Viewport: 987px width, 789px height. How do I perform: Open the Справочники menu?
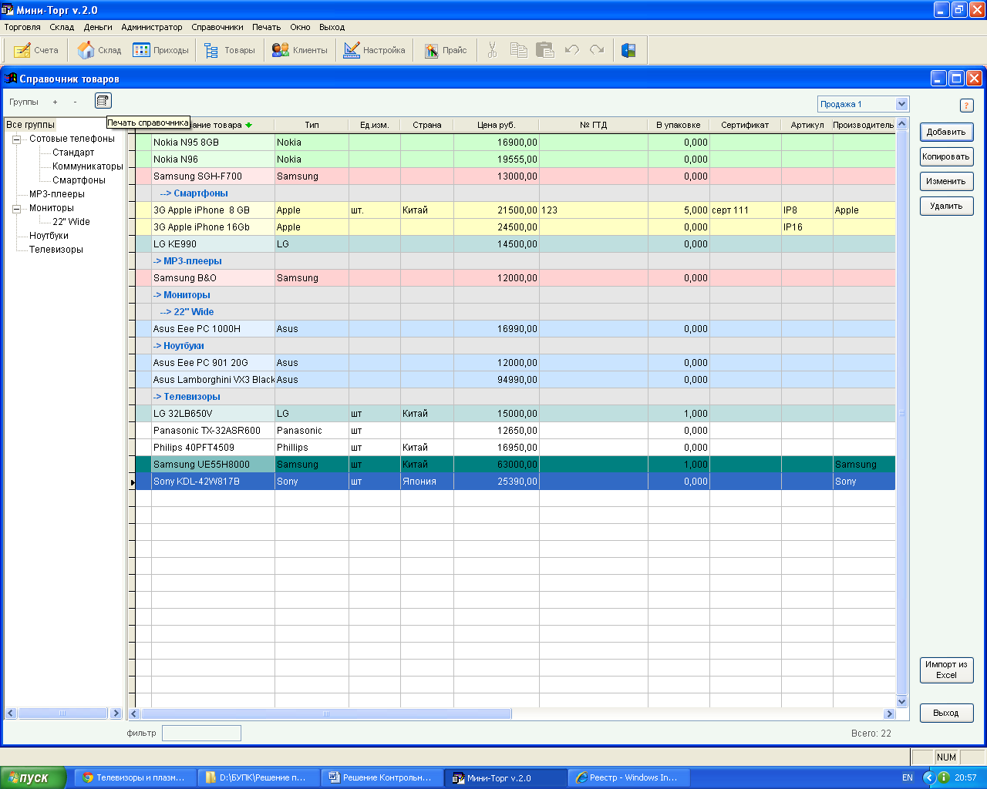[217, 27]
